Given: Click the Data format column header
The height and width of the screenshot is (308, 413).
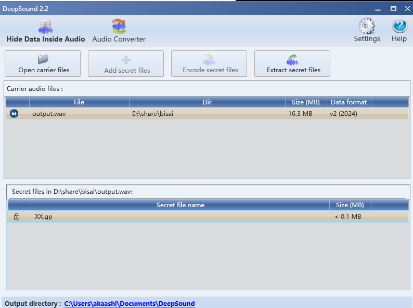Looking at the screenshot, I should click(349, 102).
